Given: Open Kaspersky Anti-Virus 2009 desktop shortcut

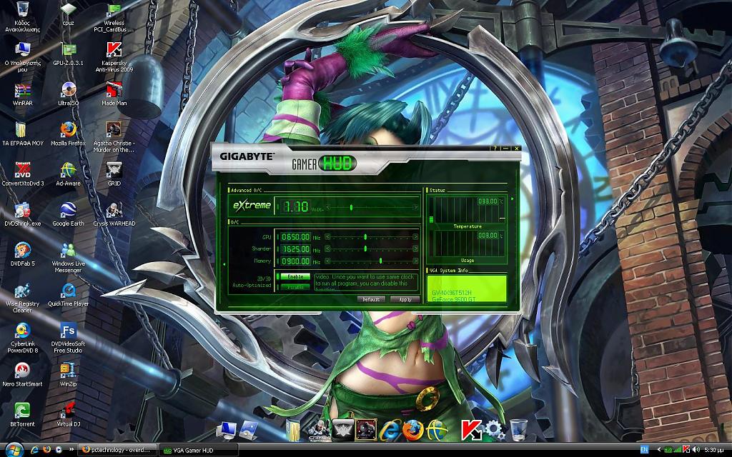Looking at the screenshot, I should pos(114,57).
